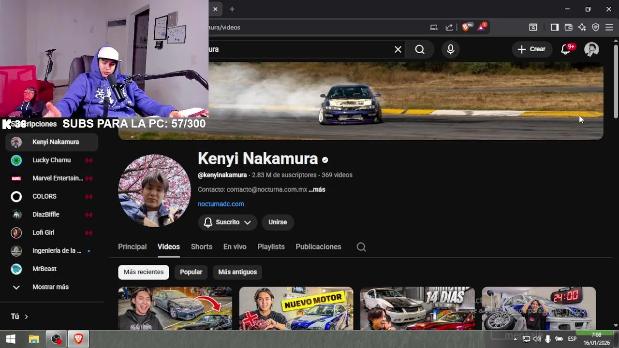Open the nocturnadc.com link
The image size is (619, 348).
221,204
